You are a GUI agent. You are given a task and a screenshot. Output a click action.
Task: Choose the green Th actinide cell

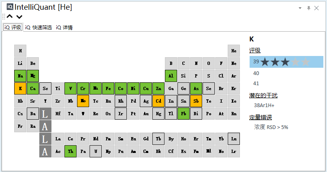coord(71,151)
